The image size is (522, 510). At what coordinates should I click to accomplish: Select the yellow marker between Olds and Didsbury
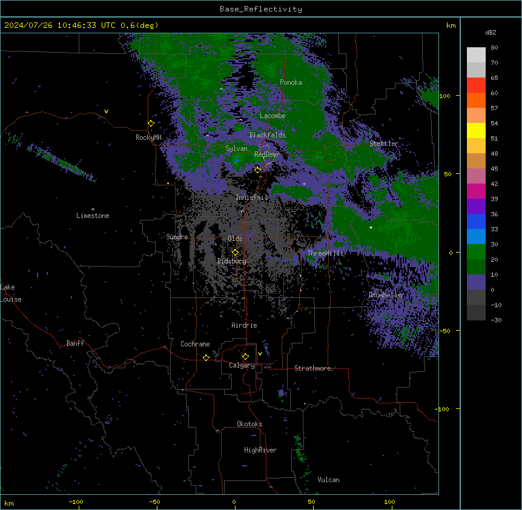(235, 253)
